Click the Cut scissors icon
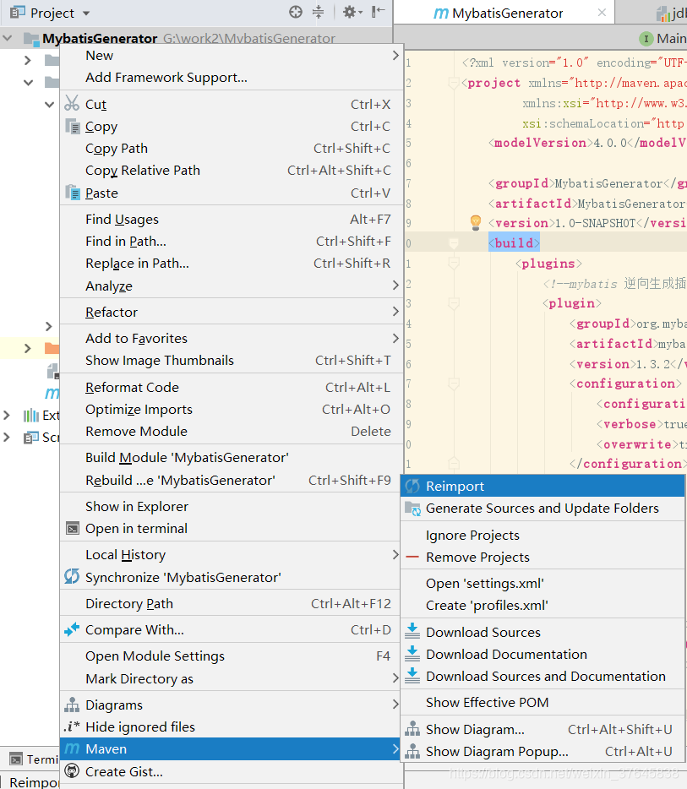This screenshot has width=687, height=789. pyautogui.click(x=72, y=103)
